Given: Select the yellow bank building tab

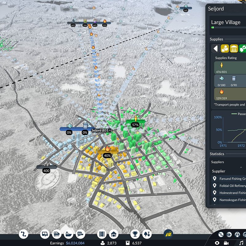Looking at the screenshot, I should 234,49.
